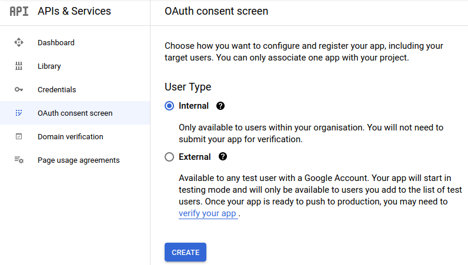Open the help tooltip next to External
Screen dimensions: 468x265
pyautogui.click(x=223, y=157)
